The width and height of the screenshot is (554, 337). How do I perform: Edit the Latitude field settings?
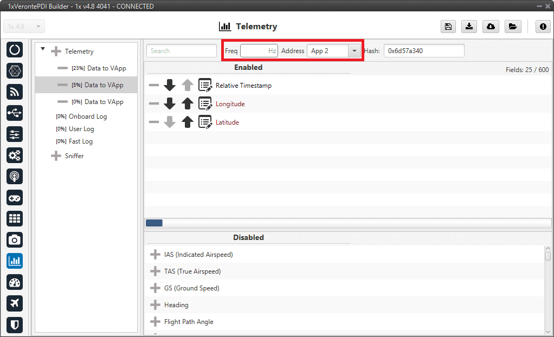pyautogui.click(x=205, y=122)
